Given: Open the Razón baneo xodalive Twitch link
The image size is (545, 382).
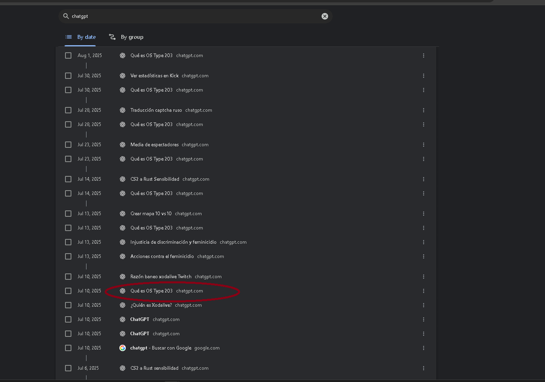Looking at the screenshot, I should click(161, 277).
